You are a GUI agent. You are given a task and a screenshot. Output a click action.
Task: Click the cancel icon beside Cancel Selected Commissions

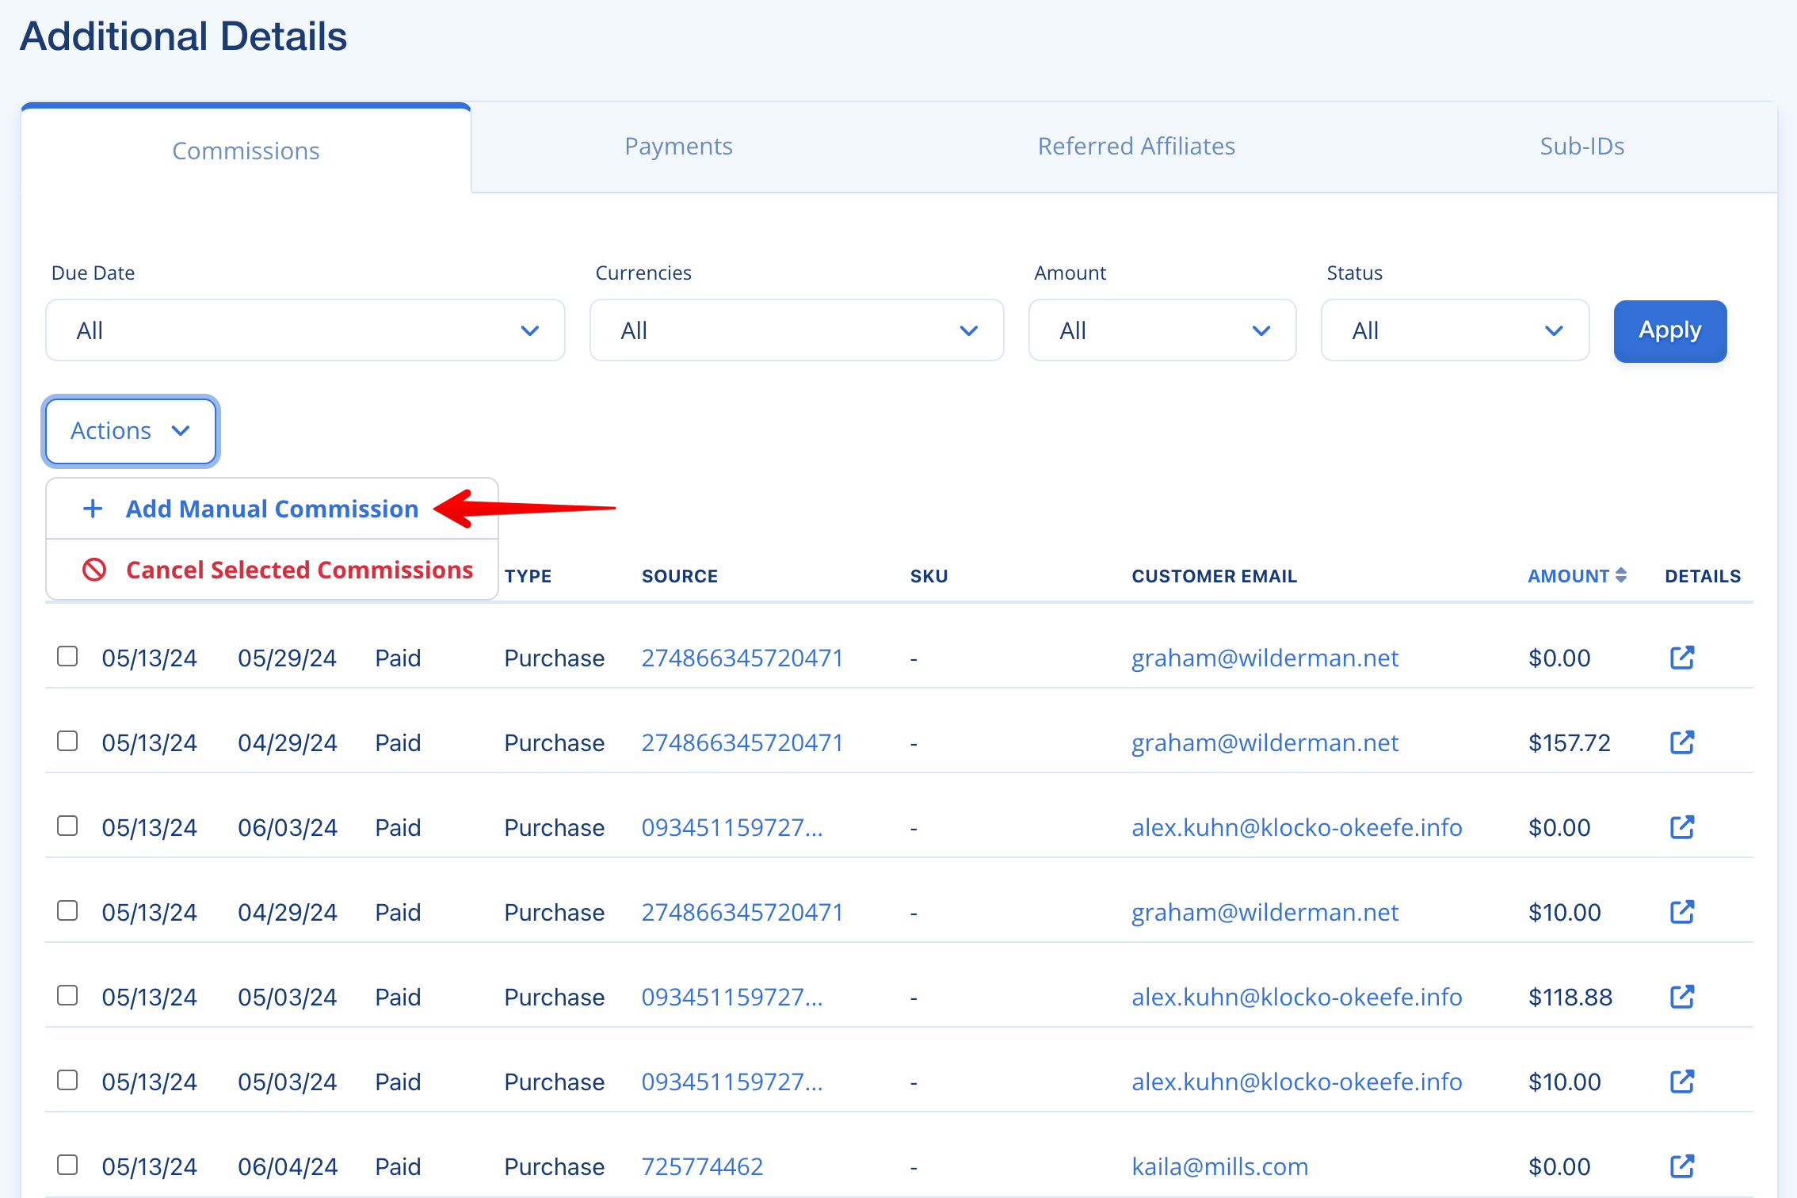(94, 570)
